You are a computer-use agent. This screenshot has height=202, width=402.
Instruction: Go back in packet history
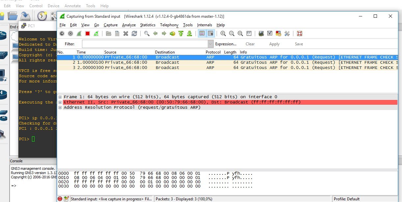[155, 34]
